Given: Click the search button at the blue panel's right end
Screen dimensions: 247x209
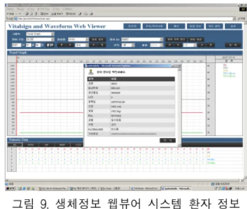Looking at the screenshot, I should point(233,45).
